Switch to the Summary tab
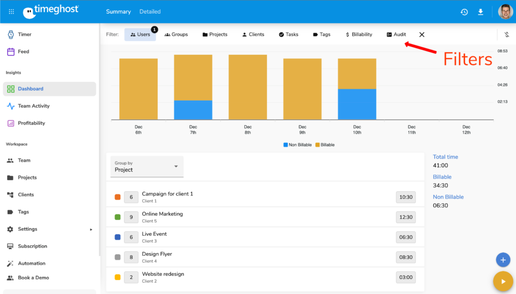This screenshot has width=516, height=294. (x=118, y=12)
